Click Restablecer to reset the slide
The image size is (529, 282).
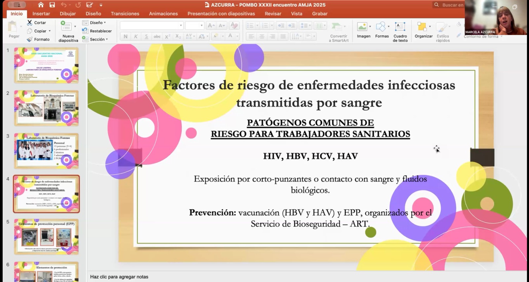pyautogui.click(x=97, y=31)
